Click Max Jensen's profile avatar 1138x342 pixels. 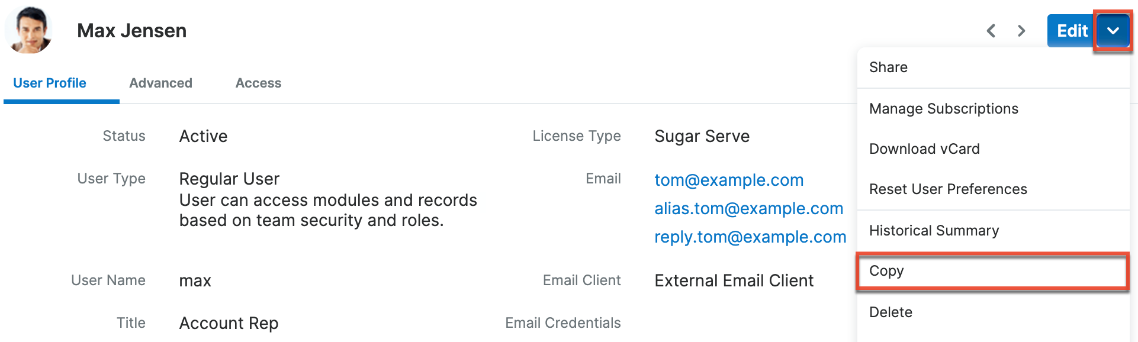point(28,30)
